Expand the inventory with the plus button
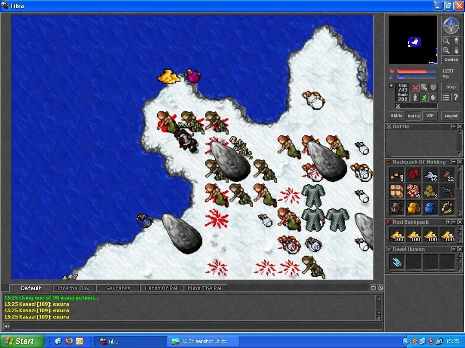465x348 pixels. pyautogui.click(x=391, y=86)
